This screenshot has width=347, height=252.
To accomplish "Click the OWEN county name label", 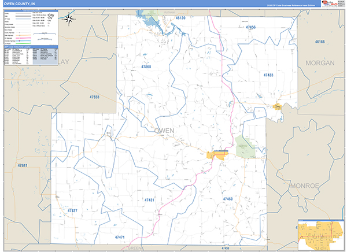I will point(164,130).
